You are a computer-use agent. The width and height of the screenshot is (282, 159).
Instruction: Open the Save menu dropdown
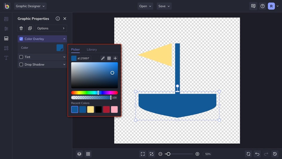164,6
